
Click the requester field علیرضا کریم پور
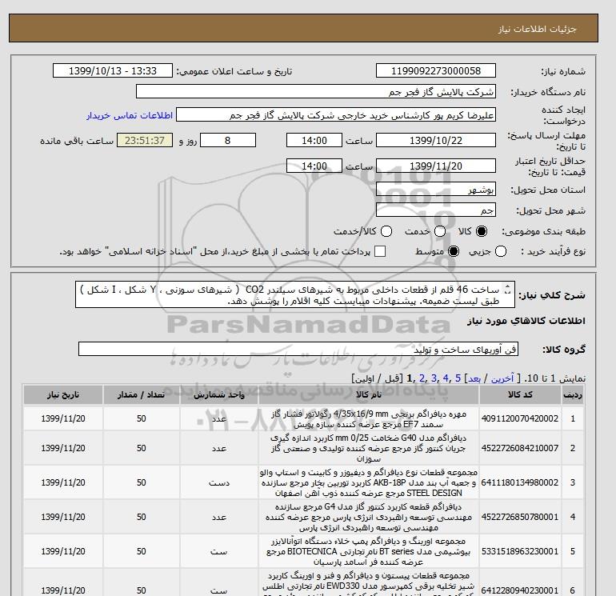(335, 115)
